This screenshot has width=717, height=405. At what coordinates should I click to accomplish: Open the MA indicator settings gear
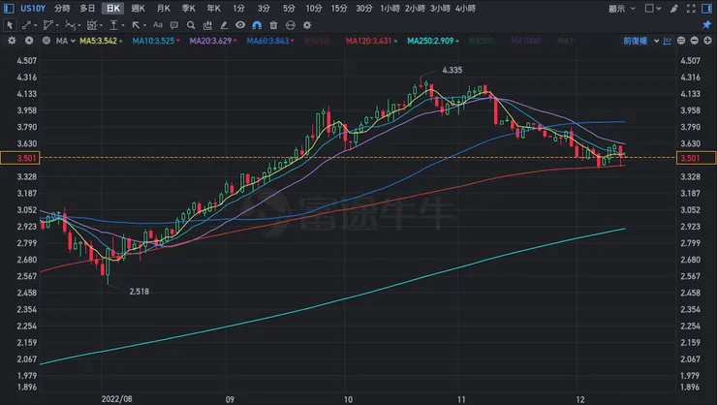12,41
